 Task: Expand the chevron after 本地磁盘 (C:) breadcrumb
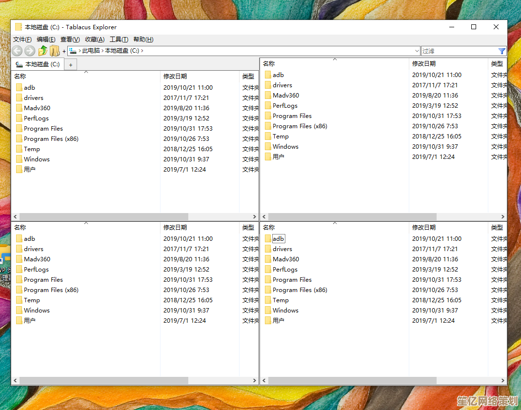click(142, 51)
